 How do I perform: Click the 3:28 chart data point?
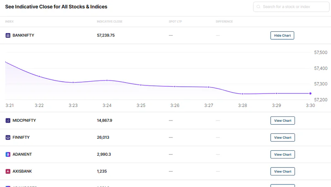coord(242,94)
